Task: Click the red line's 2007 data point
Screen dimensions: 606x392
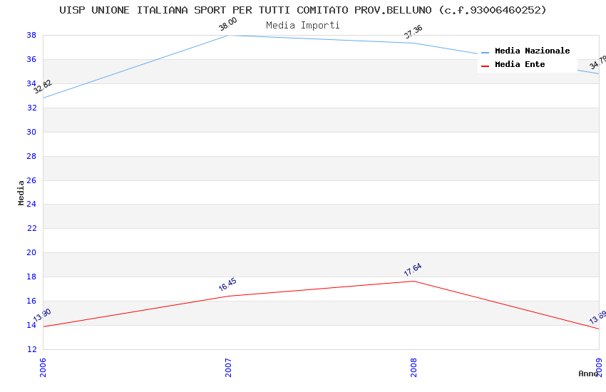Action: 228,296
